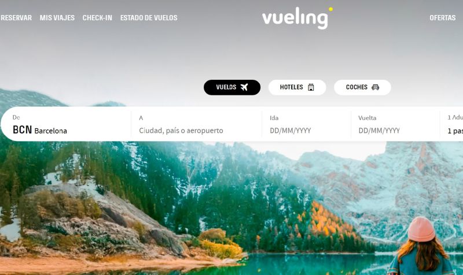463x275 pixels.
Task: Click the yellow dot on Vueling logo
Action: point(330,9)
